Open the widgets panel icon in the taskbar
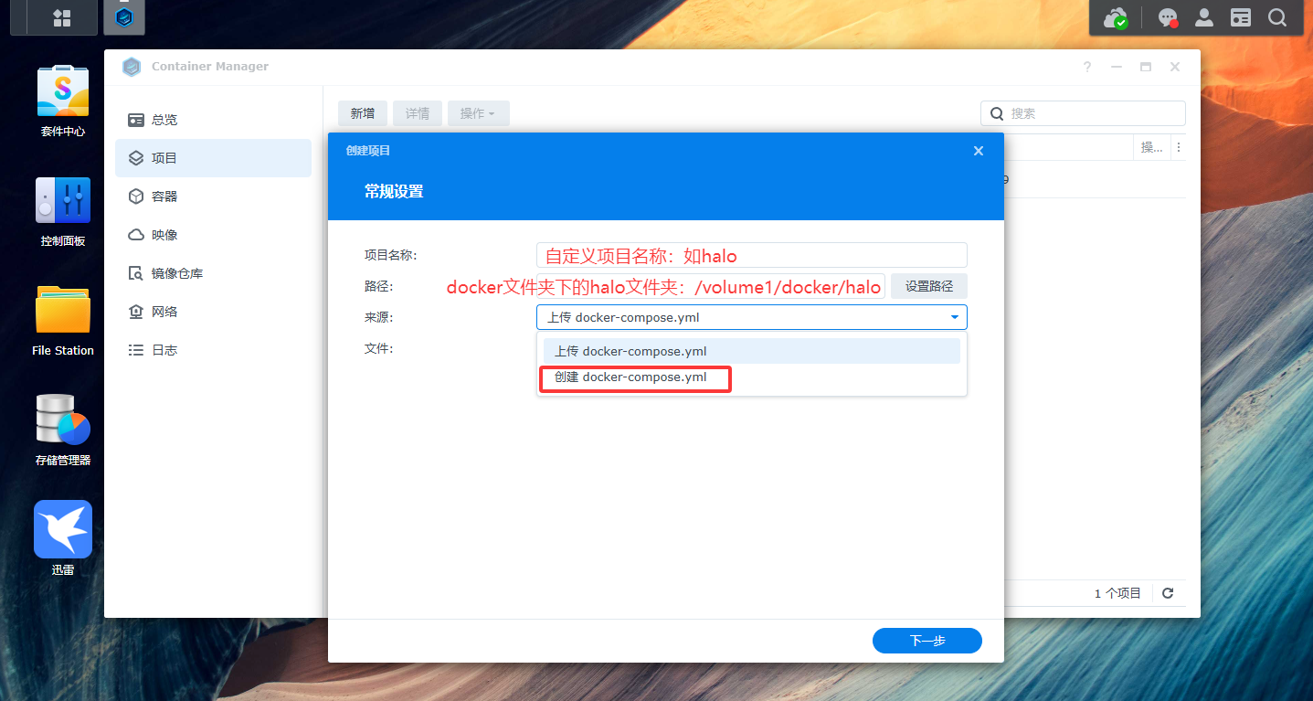This screenshot has height=701, width=1313. click(1240, 17)
